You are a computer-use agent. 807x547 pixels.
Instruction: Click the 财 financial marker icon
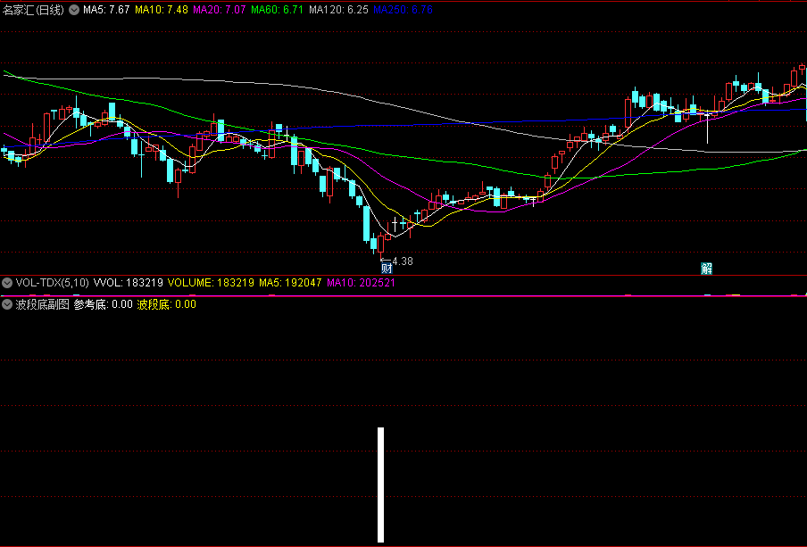tap(387, 268)
